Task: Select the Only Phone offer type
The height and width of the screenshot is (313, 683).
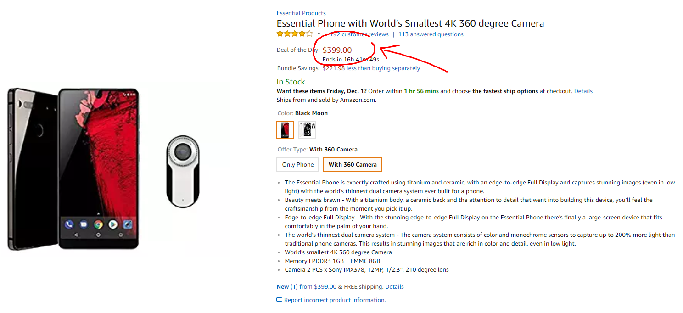Action: click(x=298, y=164)
